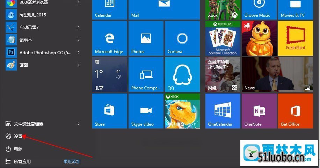Viewport: 320px width, 168px height.
Task: Launch Microsoft Solitaire Collection tile
Action: 223,38
